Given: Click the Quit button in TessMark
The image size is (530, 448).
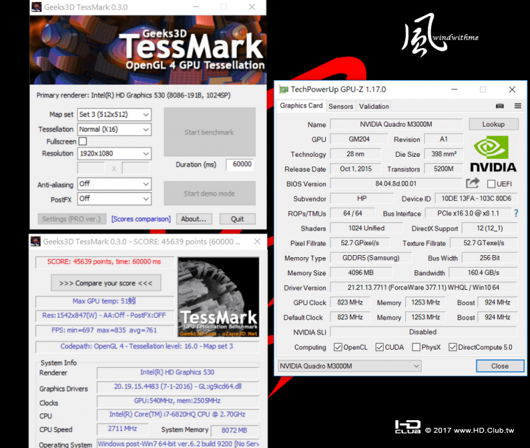Looking at the screenshot, I should click(237, 219).
